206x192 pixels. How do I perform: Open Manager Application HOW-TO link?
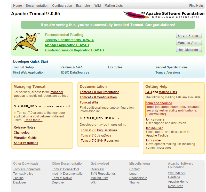point(67,45)
